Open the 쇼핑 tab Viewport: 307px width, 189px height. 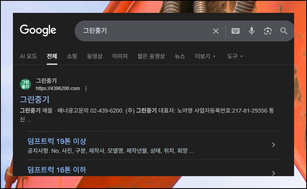point(72,56)
